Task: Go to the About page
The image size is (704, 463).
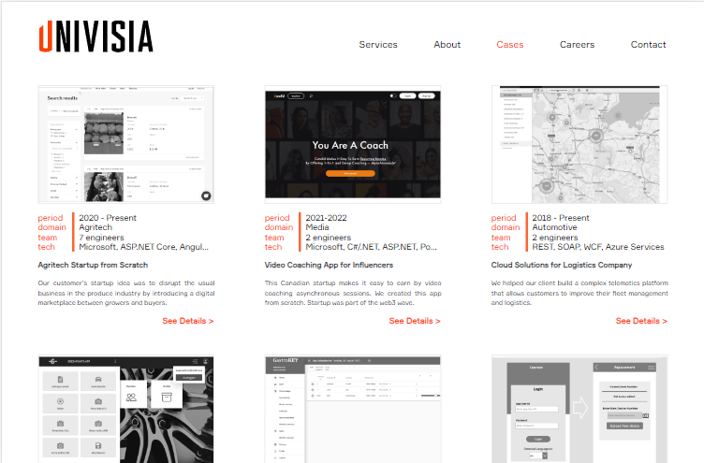Action: (447, 44)
